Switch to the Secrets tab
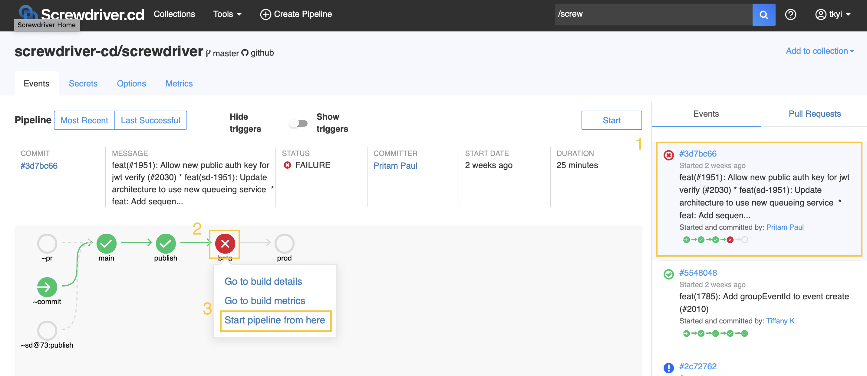This screenshot has height=376, width=867. pos(83,83)
